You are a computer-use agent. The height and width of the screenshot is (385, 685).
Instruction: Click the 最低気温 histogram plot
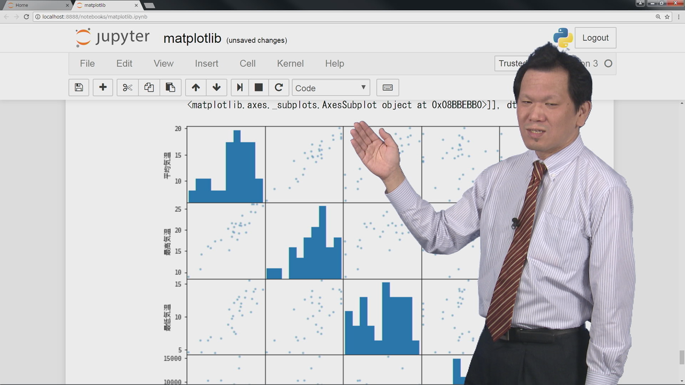point(382,317)
